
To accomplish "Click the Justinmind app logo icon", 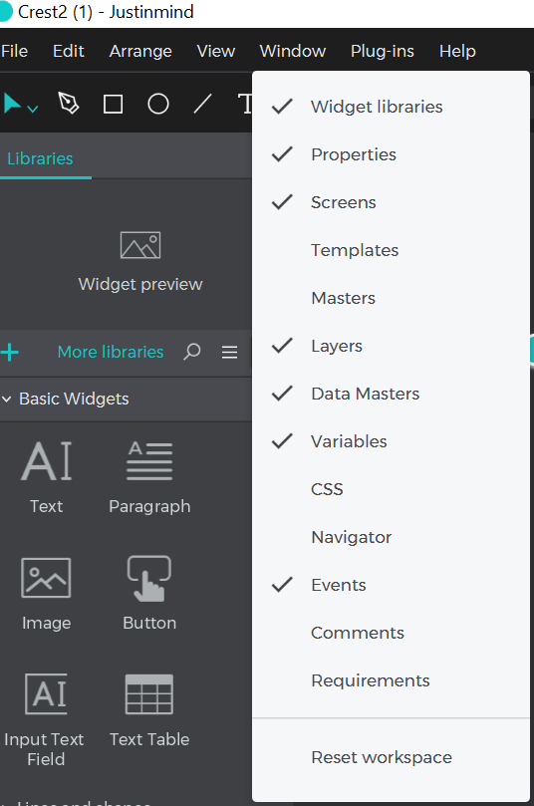I will 5,11.
